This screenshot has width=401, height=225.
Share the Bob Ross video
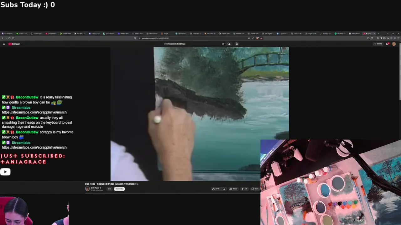233,189
